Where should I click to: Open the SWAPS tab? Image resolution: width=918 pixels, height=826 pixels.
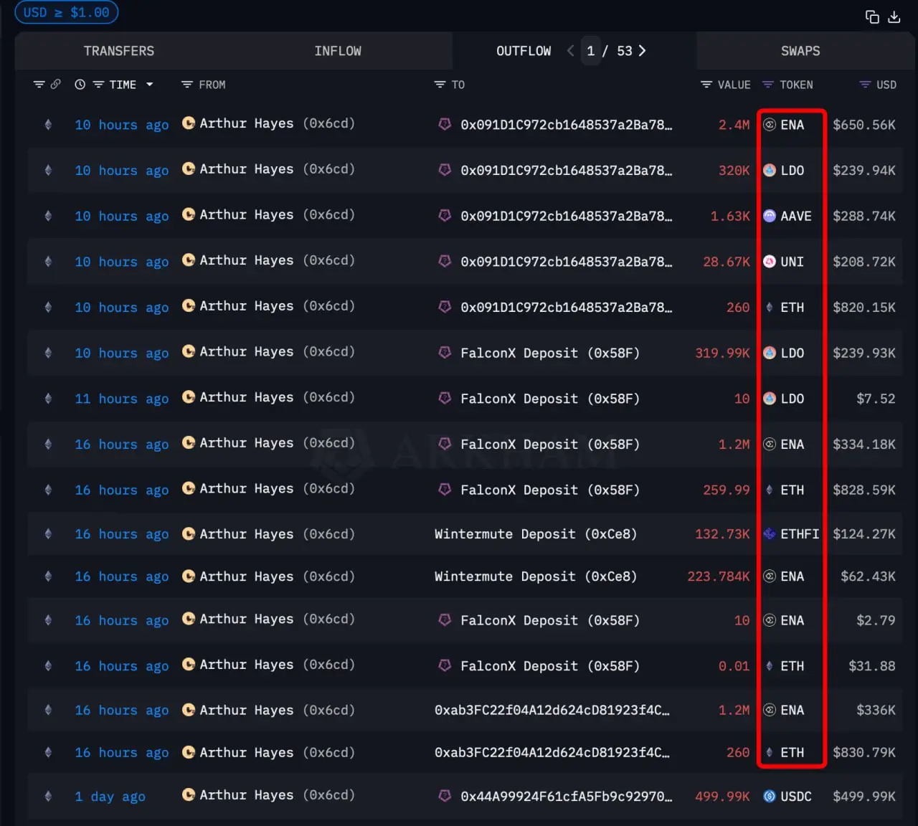[800, 51]
